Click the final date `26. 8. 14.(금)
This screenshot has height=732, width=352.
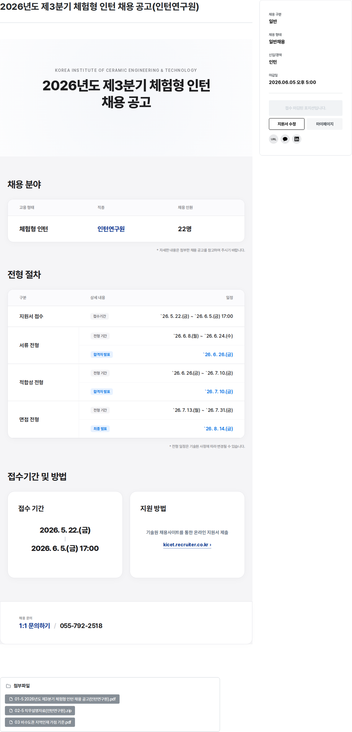[218, 429]
